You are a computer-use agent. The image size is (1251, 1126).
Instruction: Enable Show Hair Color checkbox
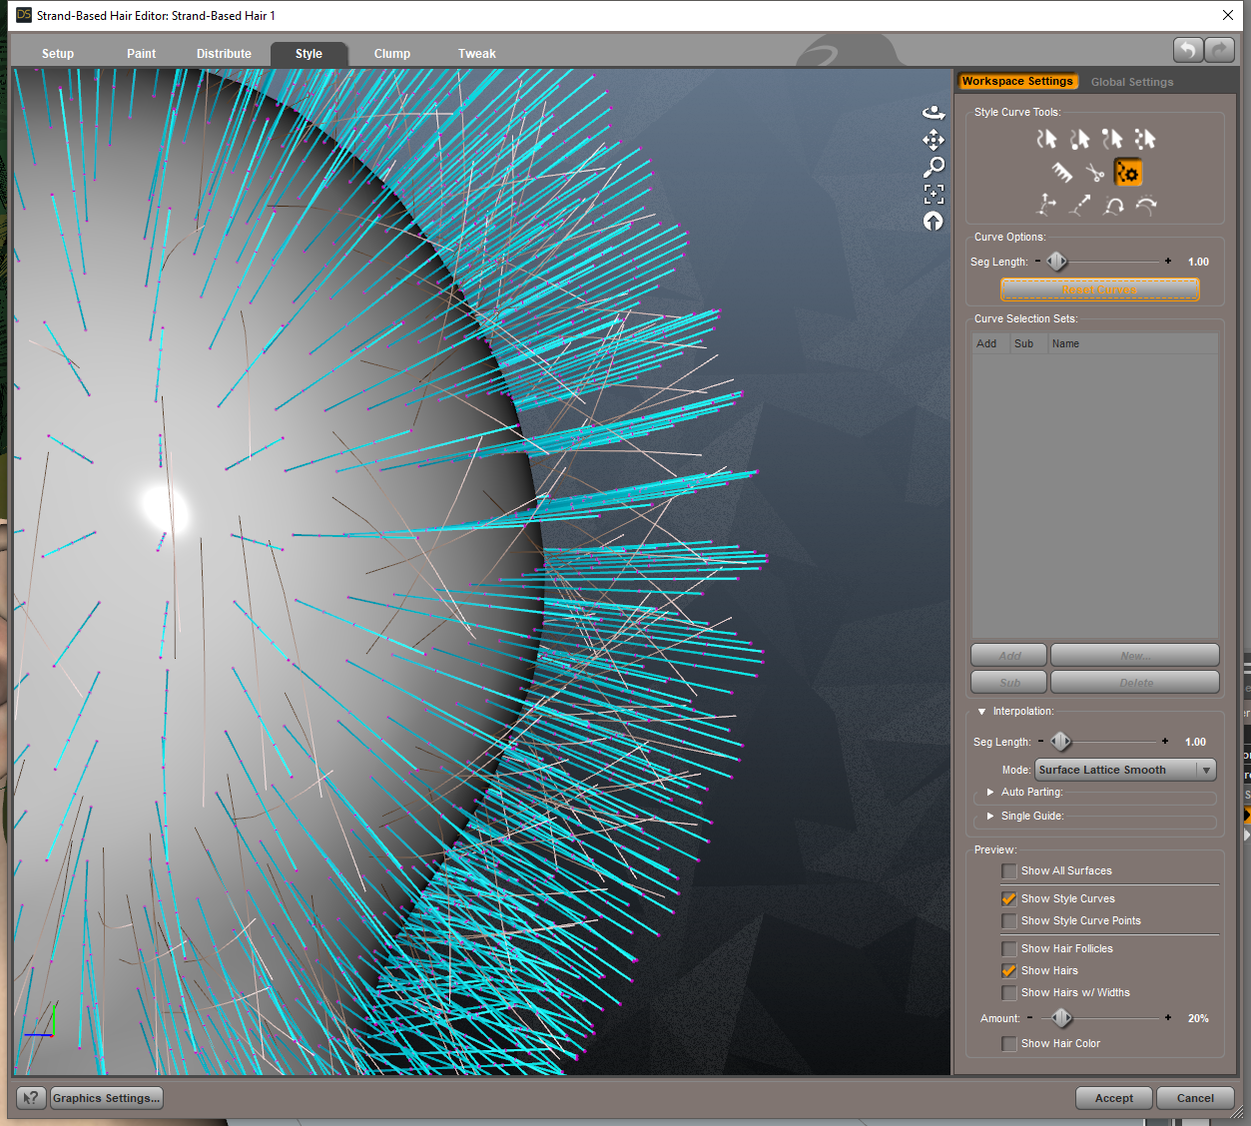point(1009,1044)
